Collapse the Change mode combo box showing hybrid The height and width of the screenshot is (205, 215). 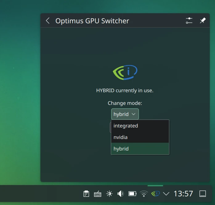point(125,114)
